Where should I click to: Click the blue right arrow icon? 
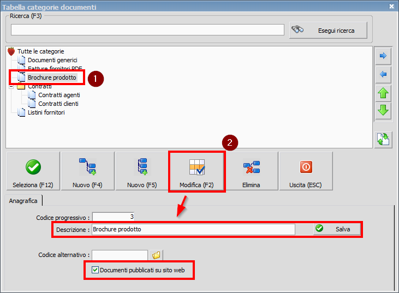click(x=383, y=56)
